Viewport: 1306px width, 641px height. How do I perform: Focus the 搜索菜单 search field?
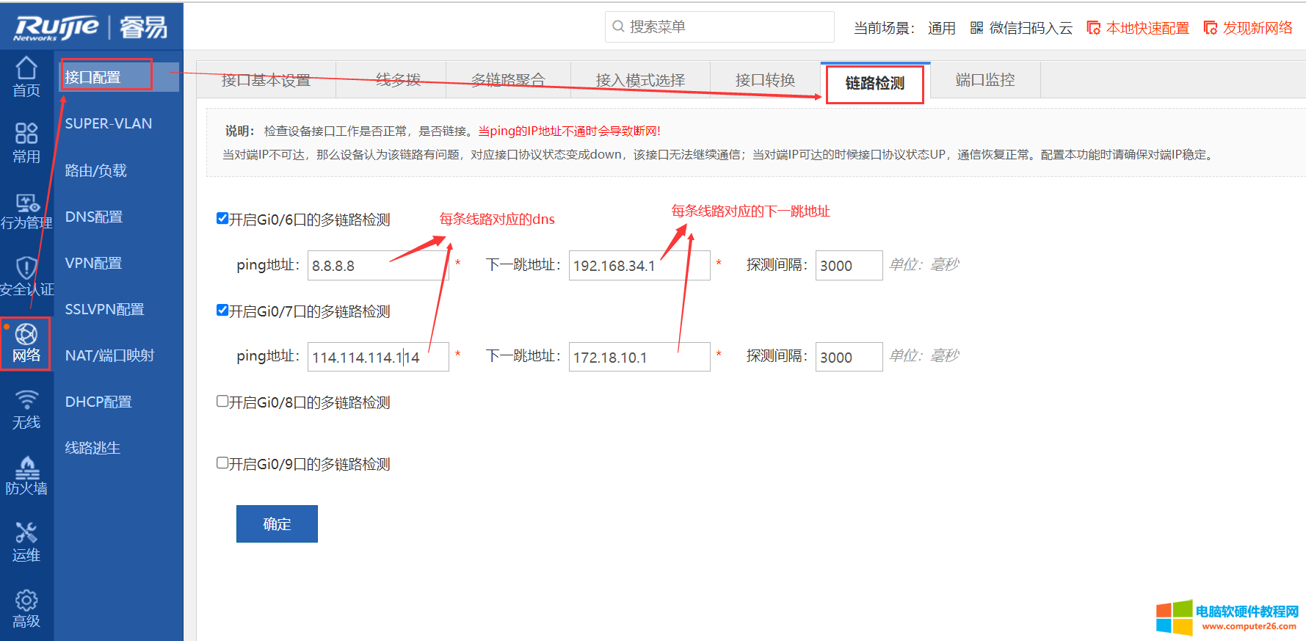[719, 26]
